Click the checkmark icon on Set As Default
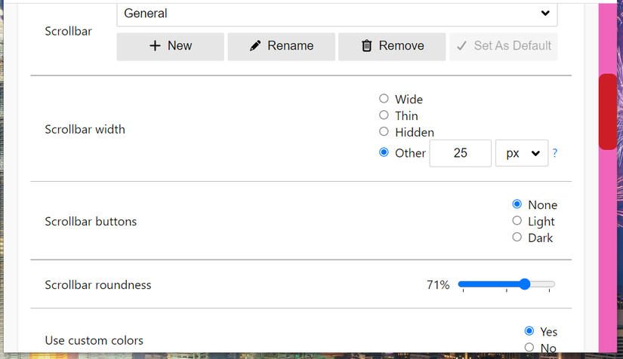Image resolution: width=623 pixels, height=359 pixels. (x=462, y=46)
